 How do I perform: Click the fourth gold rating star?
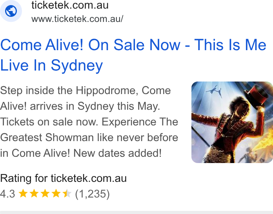point(56,194)
